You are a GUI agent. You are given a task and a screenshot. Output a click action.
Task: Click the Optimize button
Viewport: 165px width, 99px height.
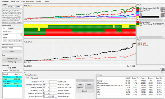80,88
